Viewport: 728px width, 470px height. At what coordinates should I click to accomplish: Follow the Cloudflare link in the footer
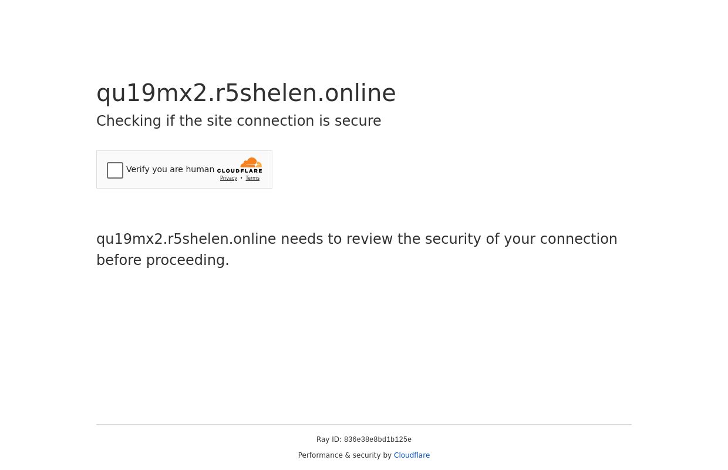tap(412, 455)
